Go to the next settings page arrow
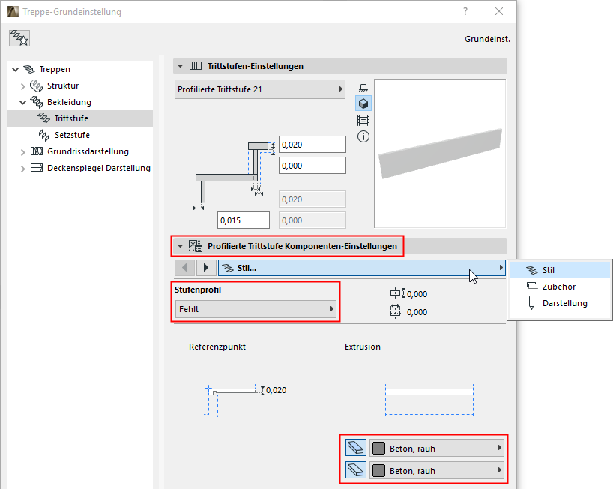Screen dimensions: 613x489 tap(205, 268)
